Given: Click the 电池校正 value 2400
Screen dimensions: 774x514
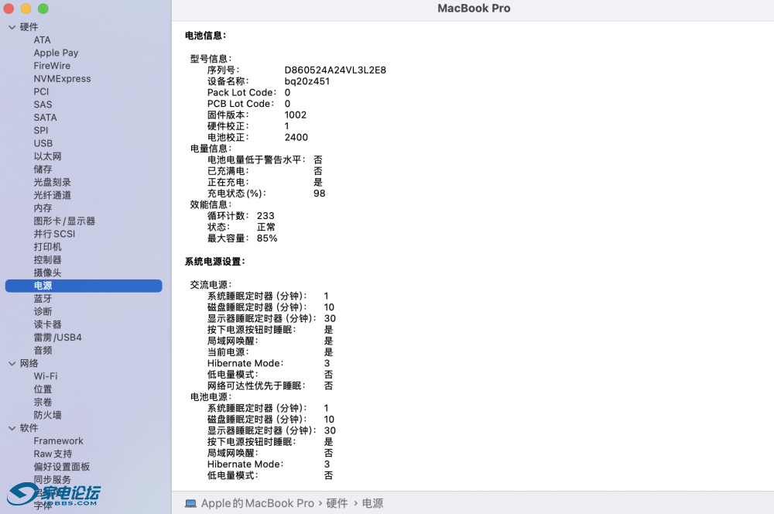Looking at the screenshot, I should pos(296,137).
